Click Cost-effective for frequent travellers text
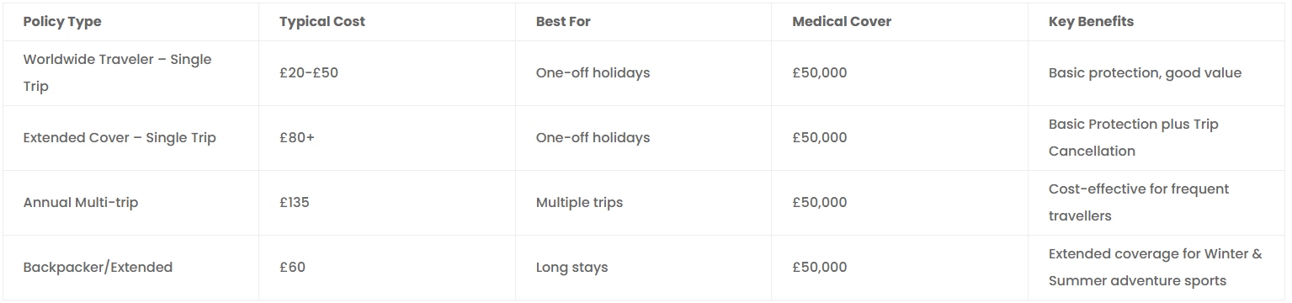 coord(1139,203)
